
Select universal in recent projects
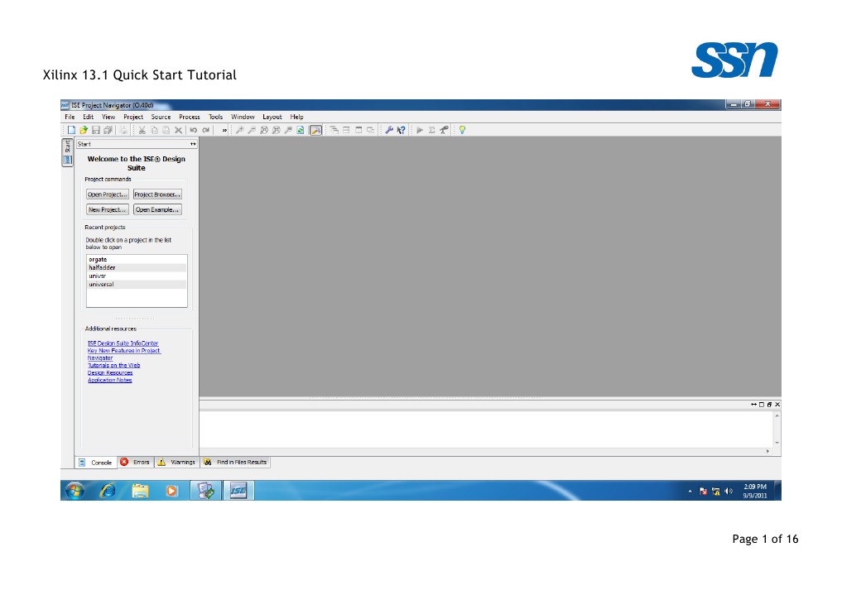pyautogui.click(x=137, y=285)
